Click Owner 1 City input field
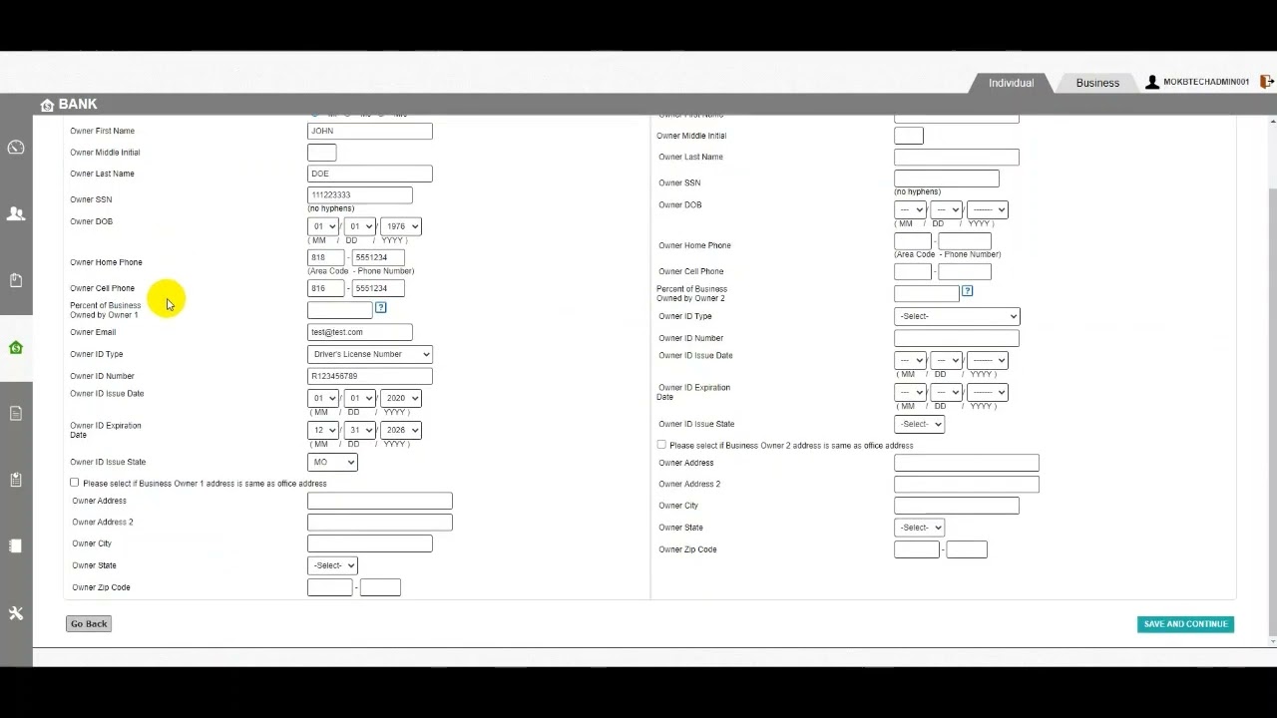The width and height of the screenshot is (1277, 718). [370, 543]
